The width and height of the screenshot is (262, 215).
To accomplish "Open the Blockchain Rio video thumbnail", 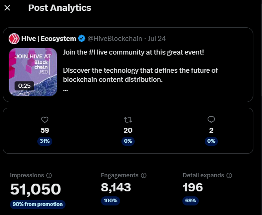I will [33, 72].
